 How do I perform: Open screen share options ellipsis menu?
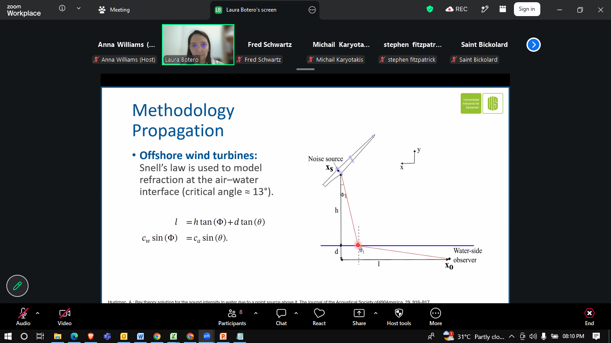pos(312,9)
